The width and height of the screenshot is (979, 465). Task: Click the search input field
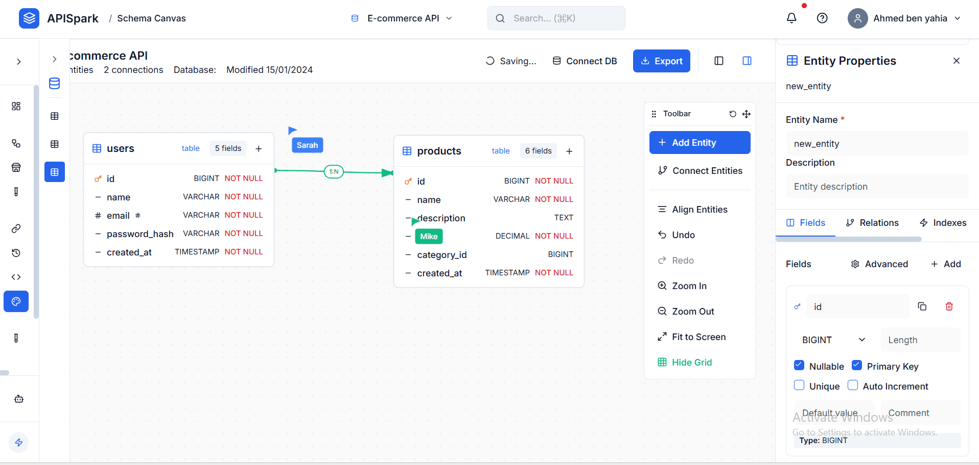[x=556, y=18]
